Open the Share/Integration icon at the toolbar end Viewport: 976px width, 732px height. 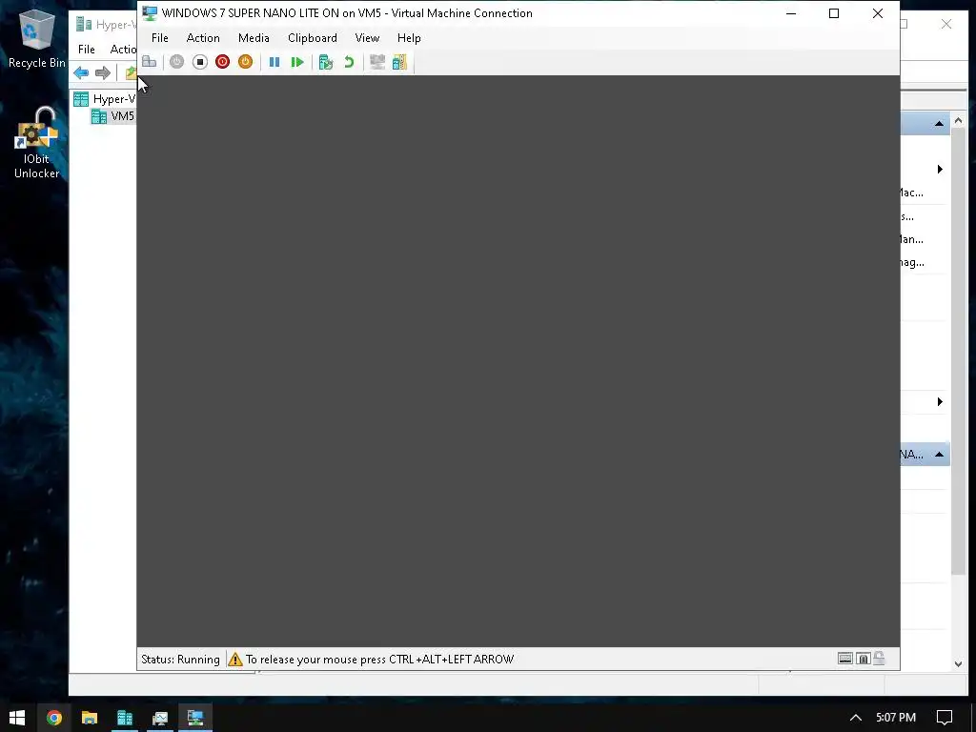(399, 62)
